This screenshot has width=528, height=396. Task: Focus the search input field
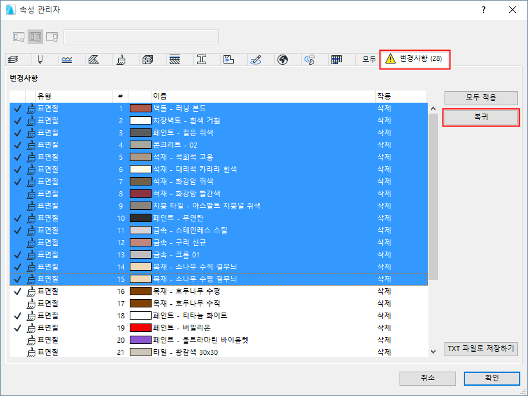point(141,37)
